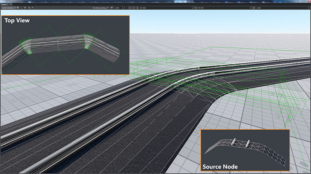Click the X coordinate value field
Screen dimensions: 311x174
158,8
